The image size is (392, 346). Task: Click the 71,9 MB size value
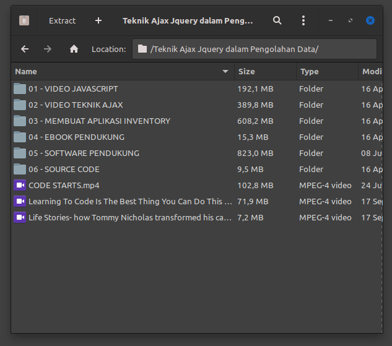[253, 201]
